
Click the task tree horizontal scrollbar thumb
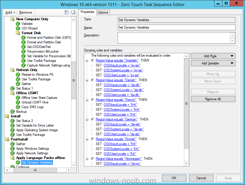tap(35, 170)
